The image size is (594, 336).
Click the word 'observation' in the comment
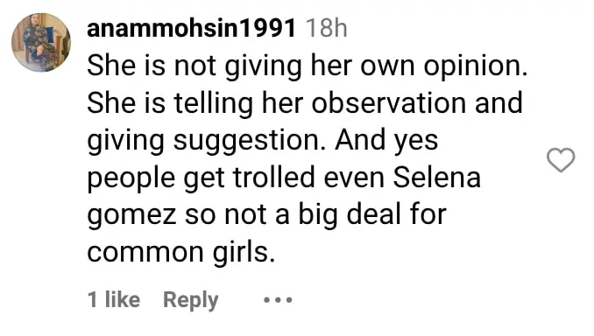389,103
